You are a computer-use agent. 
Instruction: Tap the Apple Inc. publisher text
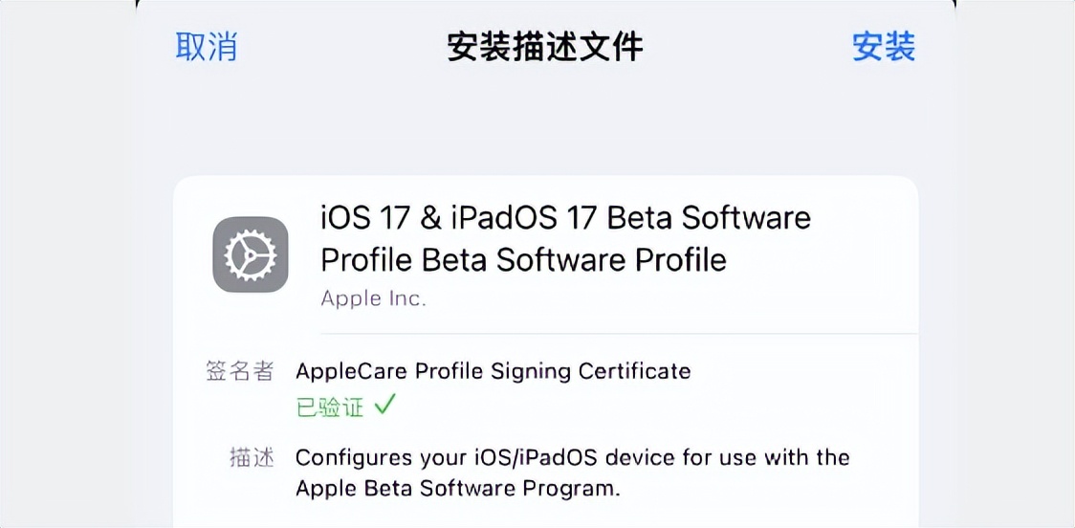pos(373,298)
